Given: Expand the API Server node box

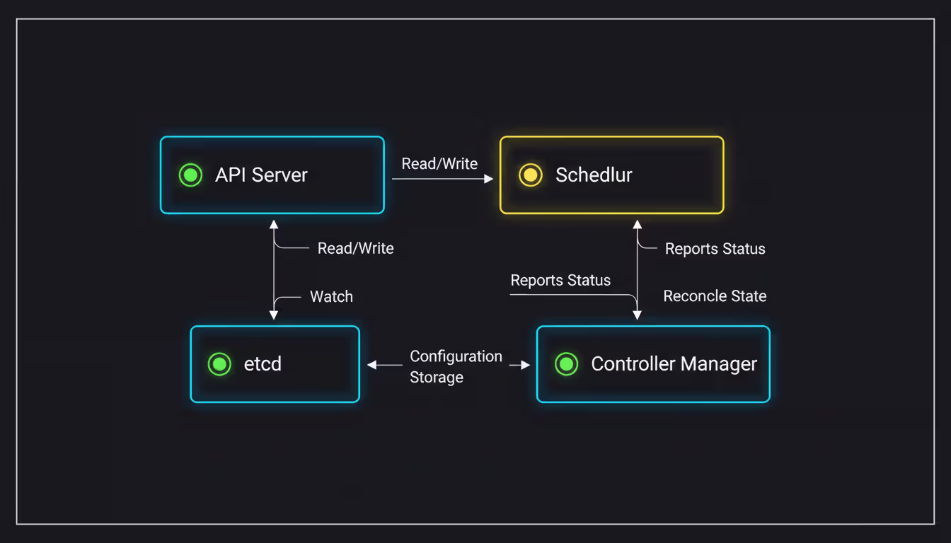Looking at the screenshot, I should click(272, 175).
